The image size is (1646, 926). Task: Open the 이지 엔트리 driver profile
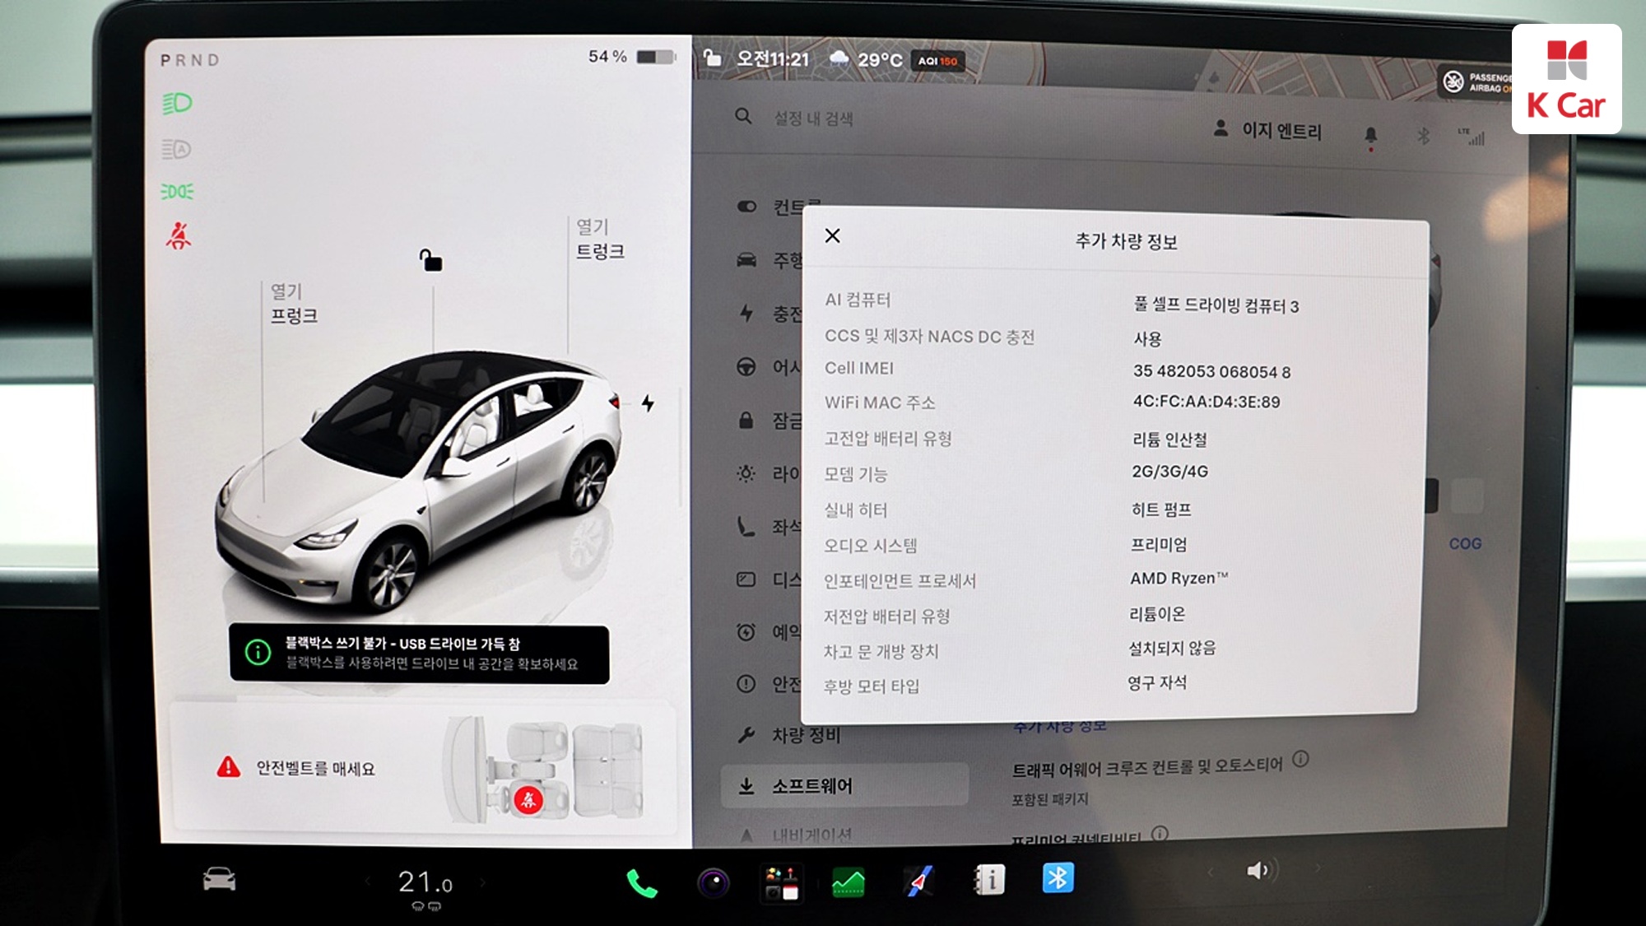click(x=1267, y=130)
